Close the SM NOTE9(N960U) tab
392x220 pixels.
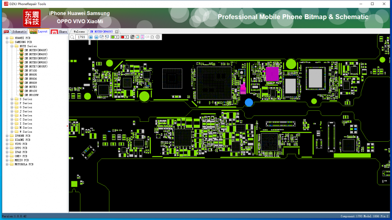tap(117, 32)
